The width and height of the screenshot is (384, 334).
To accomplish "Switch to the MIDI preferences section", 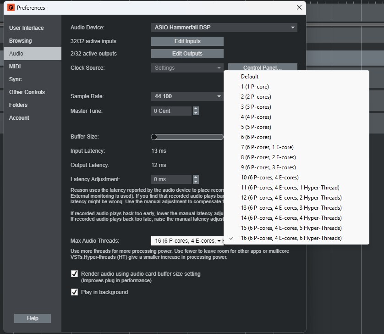I will (x=15, y=66).
